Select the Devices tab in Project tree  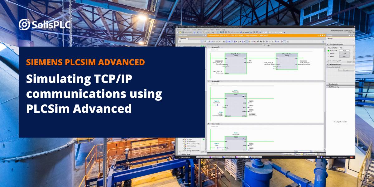coord(183,39)
